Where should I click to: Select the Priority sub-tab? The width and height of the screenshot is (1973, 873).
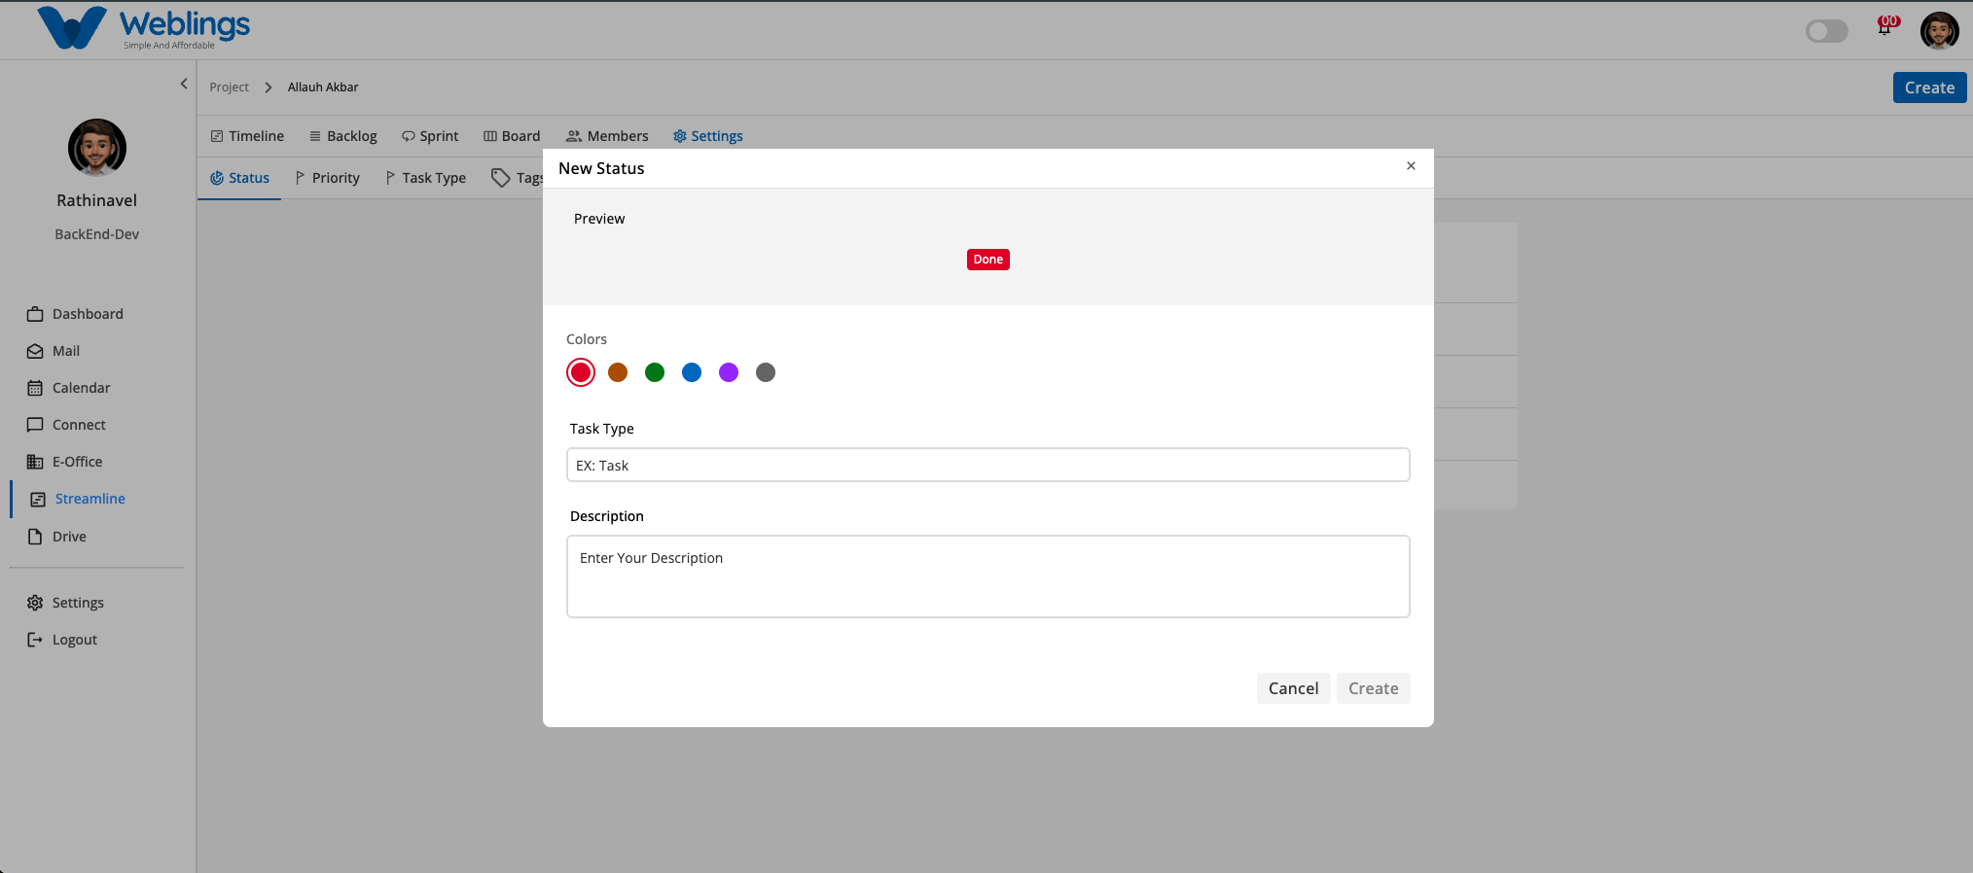(x=328, y=178)
